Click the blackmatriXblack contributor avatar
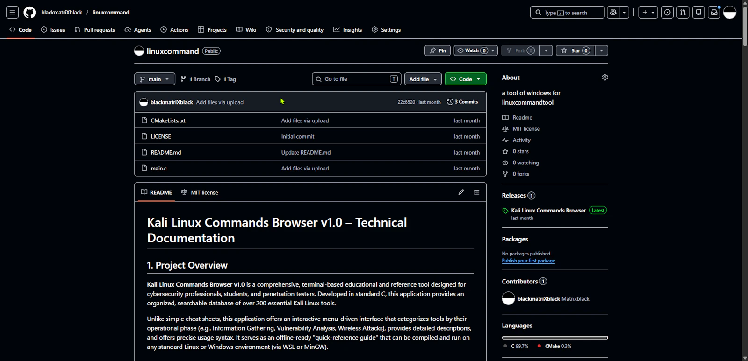Image resolution: width=748 pixels, height=361 pixels. click(508, 298)
